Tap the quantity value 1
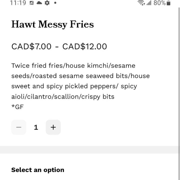The width and height of the screenshot is (180, 180). (x=36, y=127)
